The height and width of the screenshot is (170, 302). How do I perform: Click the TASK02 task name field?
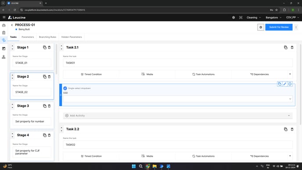click(178, 145)
